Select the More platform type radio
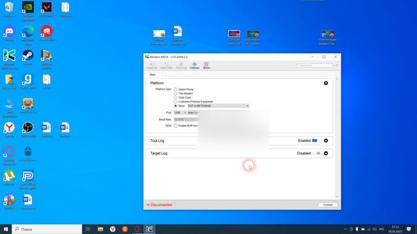This screenshot has height=234, width=417. 175,105
